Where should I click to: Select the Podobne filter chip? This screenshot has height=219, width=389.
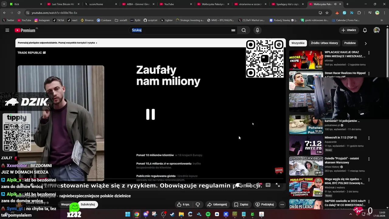[x=350, y=43]
